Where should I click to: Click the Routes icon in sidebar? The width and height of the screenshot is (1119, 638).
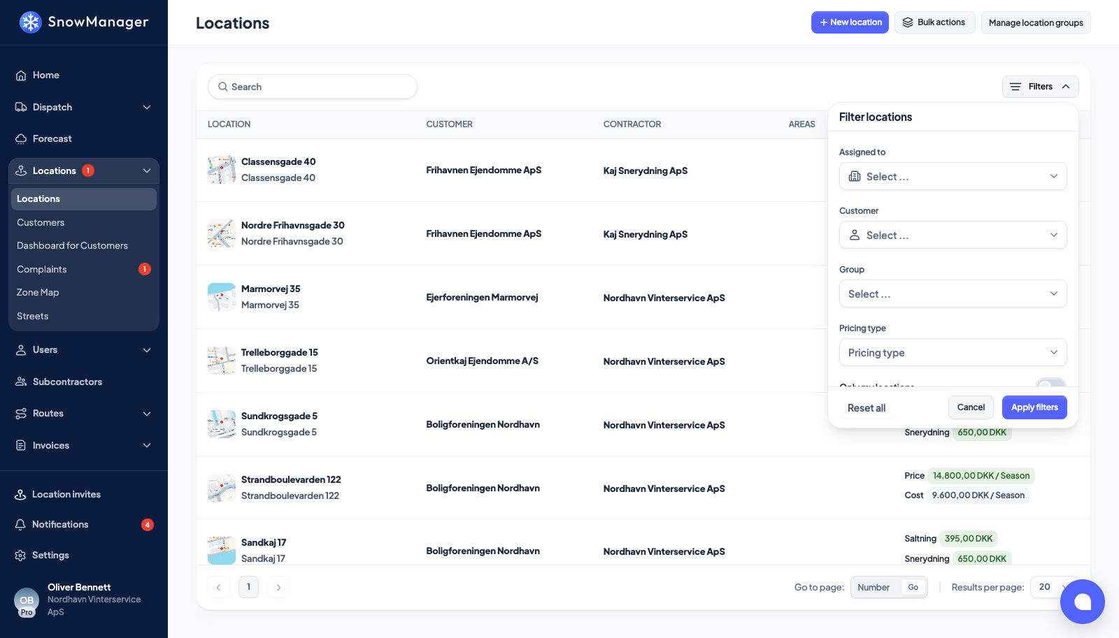21,413
